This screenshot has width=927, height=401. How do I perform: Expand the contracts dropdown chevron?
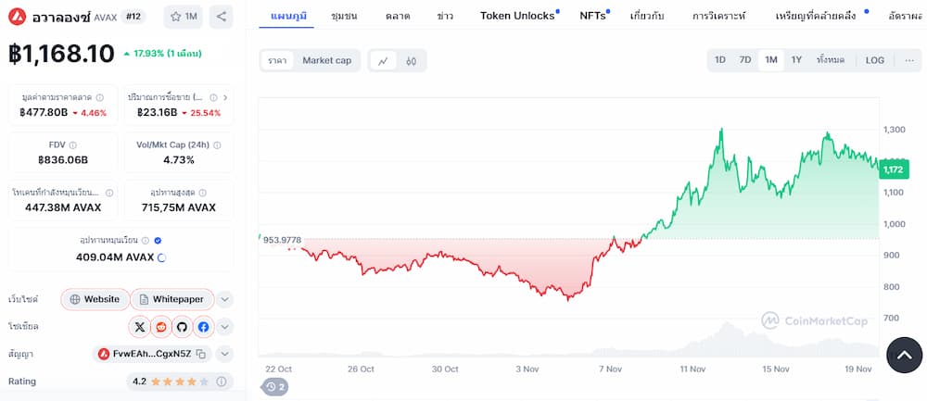coord(224,355)
